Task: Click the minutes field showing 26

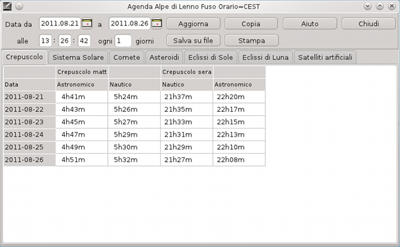Action: (65, 41)
